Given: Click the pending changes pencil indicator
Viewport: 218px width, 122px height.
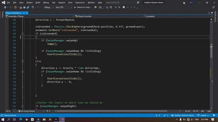Looking at the screenshot, I should click(x=166, y=115).
